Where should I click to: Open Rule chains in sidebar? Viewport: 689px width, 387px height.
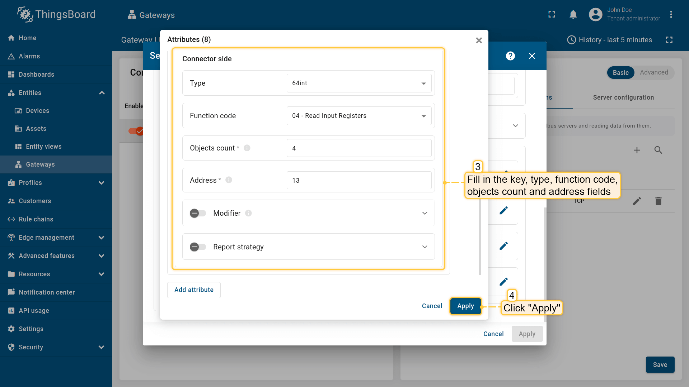pyautogui.click(x=36, y=219)
